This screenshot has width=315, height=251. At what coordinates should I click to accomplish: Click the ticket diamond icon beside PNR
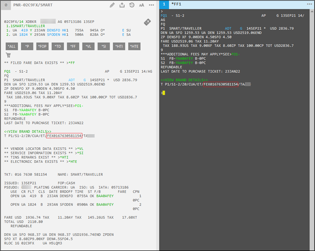pos(148,22)
